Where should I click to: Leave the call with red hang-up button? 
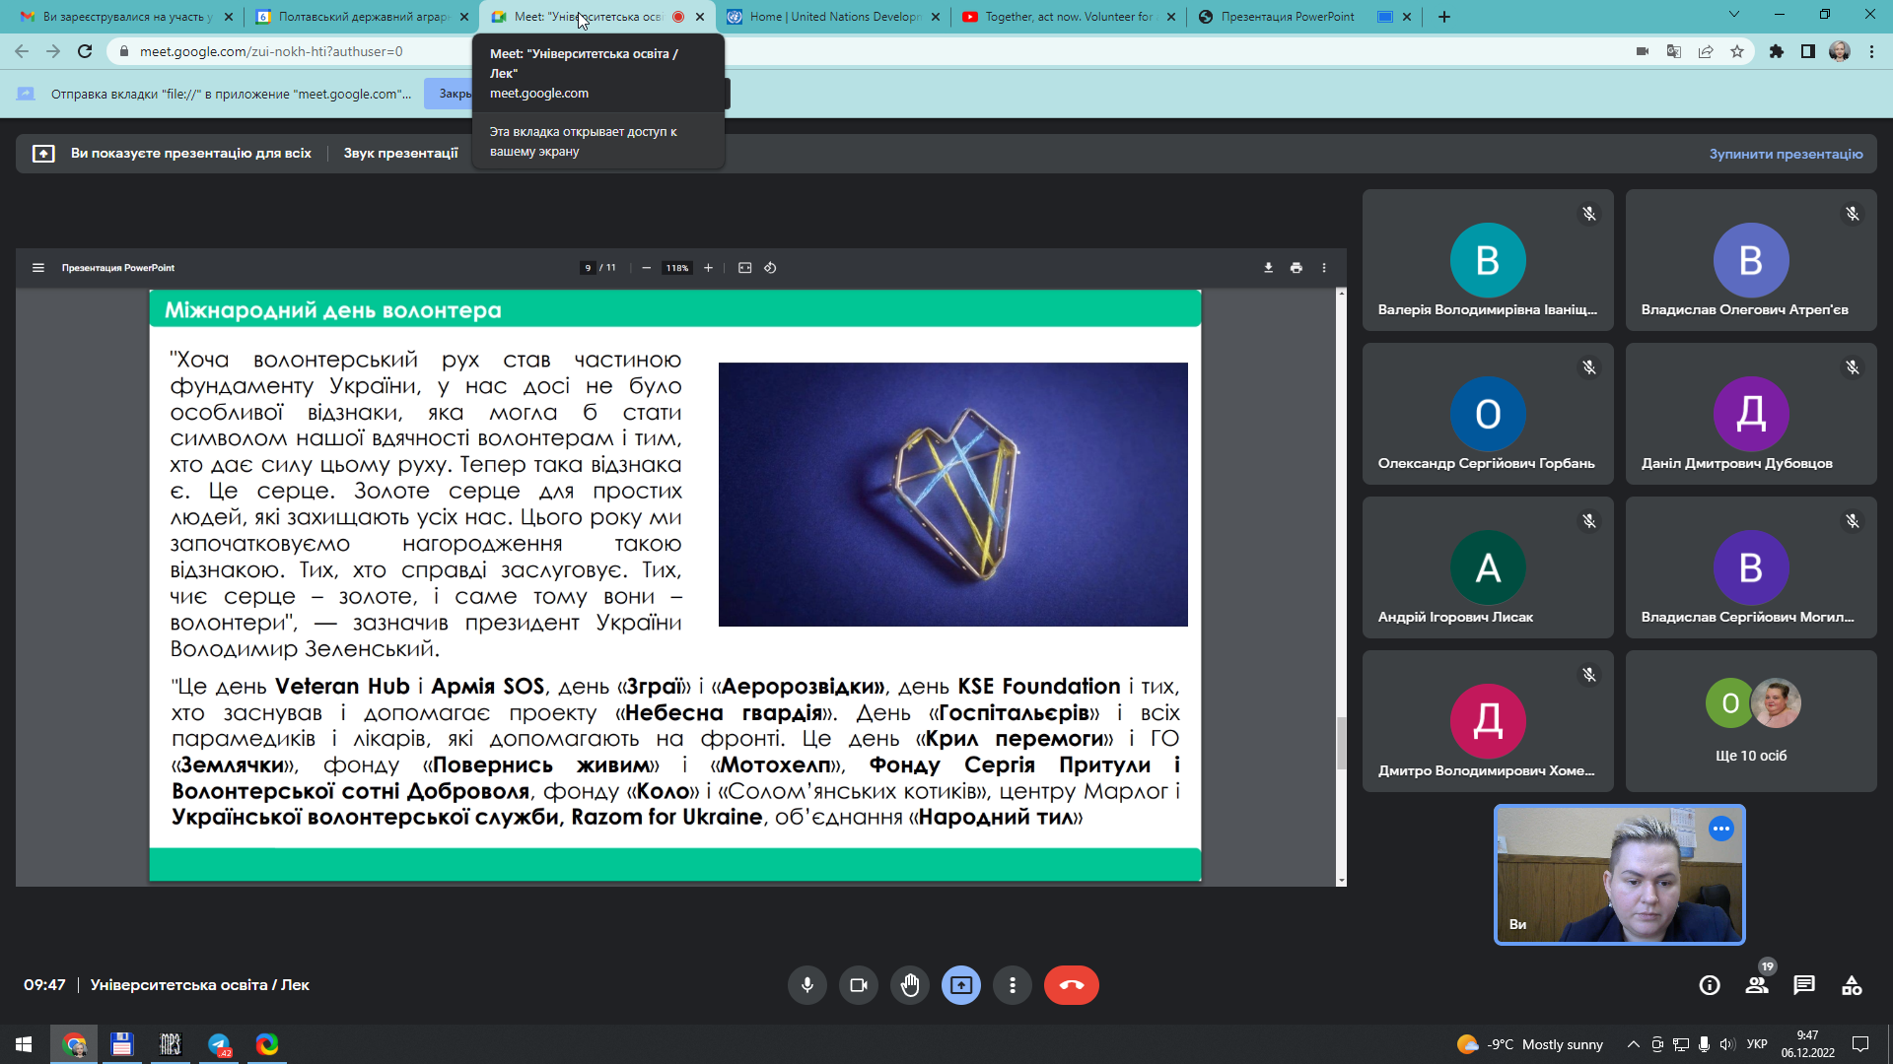pos(1071,985)
